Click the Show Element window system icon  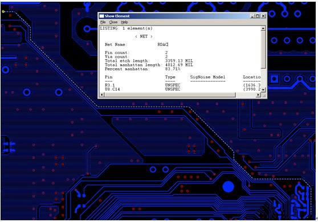(x=101, y=16)
